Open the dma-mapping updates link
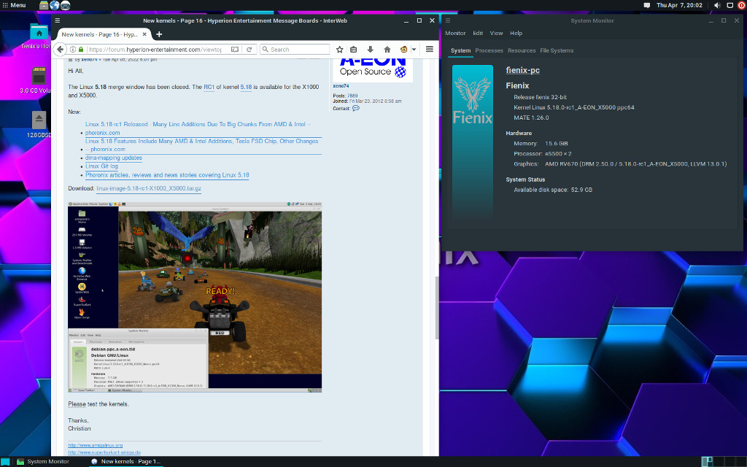Image resolution: width=747 pixels, height=467 pixels. pyautogui.click(x=113, y=158)
